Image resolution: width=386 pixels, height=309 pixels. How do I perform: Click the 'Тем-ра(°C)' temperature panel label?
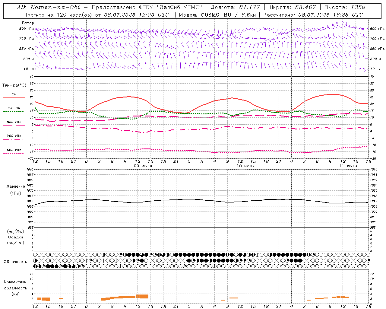click(x=14, y=85)
